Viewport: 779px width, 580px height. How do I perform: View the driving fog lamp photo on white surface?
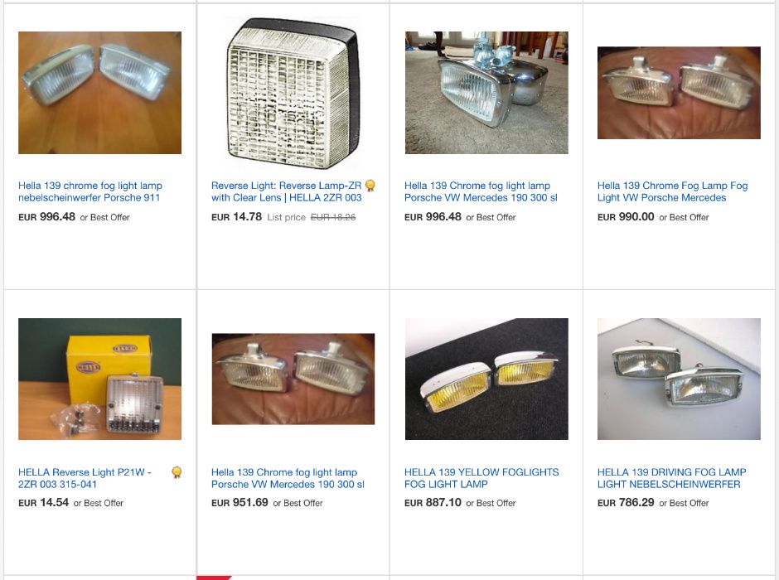coord(679,379)
